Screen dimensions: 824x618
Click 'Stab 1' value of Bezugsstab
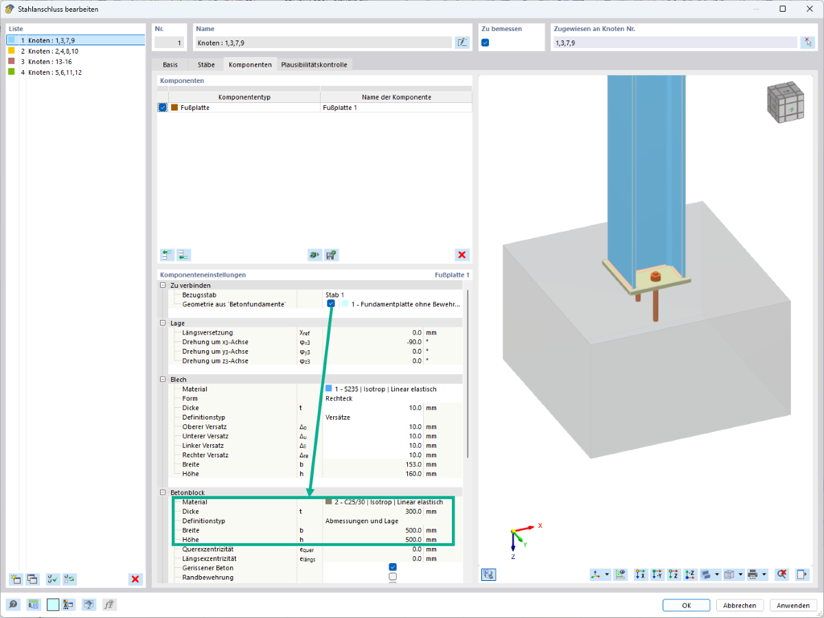[x=335, y=295]
